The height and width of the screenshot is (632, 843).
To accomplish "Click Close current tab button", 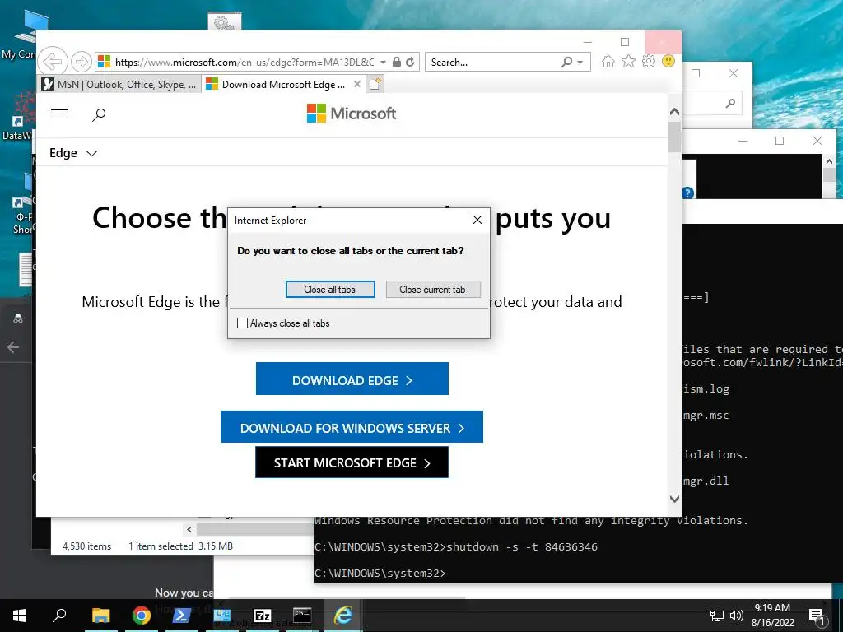I will [433, 289].
